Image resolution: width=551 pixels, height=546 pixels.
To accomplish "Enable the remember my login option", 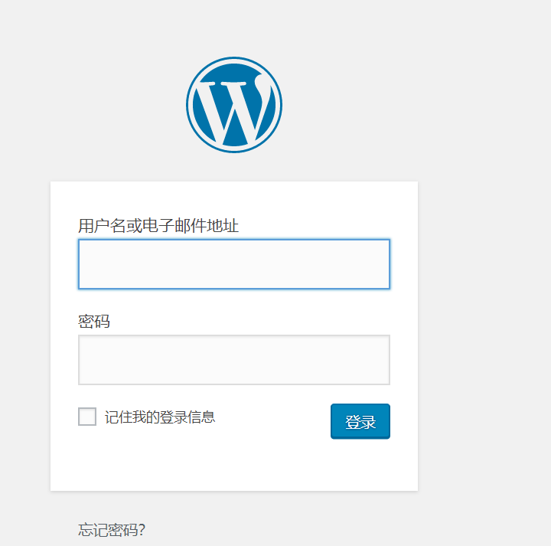I will coord(87,417).
